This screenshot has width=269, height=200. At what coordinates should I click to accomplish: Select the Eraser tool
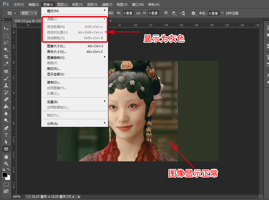click(x=6, y=99)
